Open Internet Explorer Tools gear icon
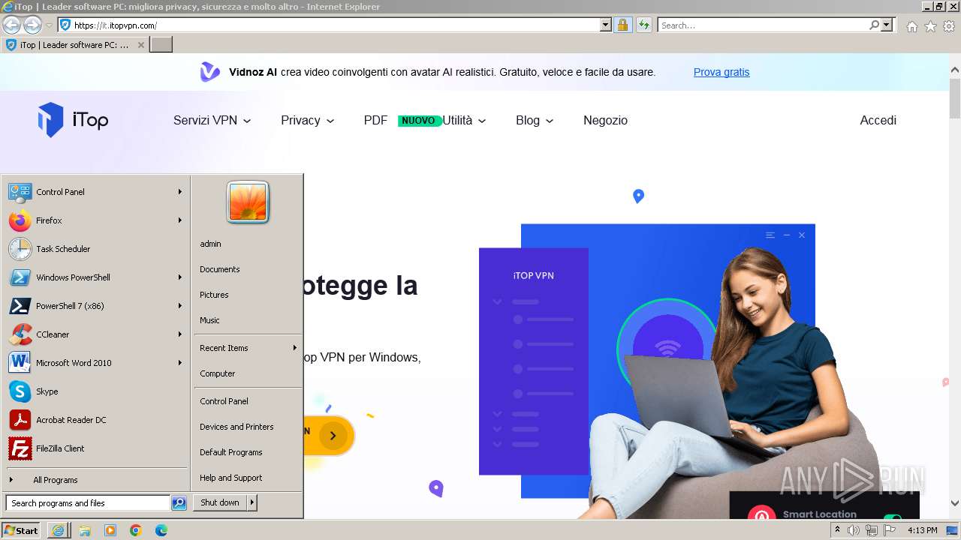 [x=949, y=26]
